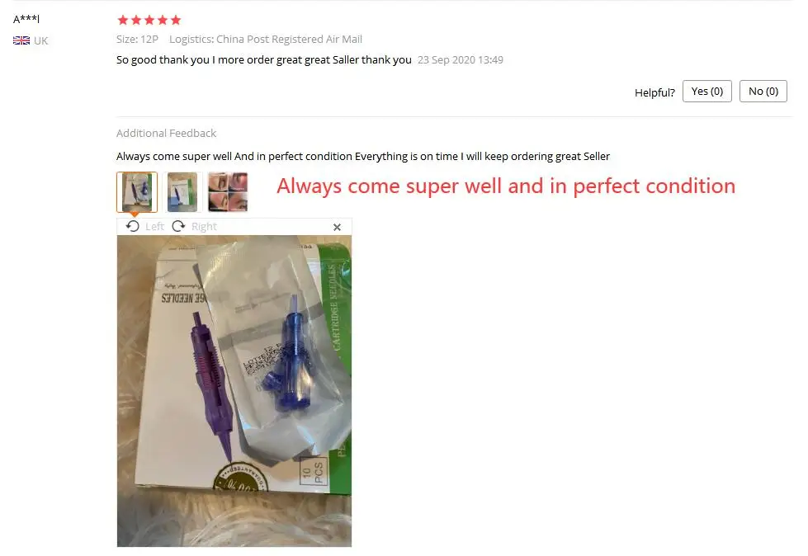Click the "Left" rotate label

pyautogui.click(x=154, y=227)
